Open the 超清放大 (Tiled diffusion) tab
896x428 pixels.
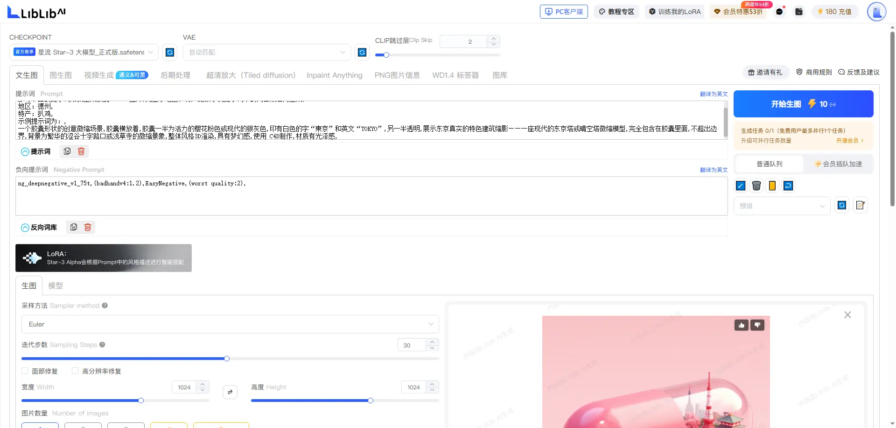[251, 75]
